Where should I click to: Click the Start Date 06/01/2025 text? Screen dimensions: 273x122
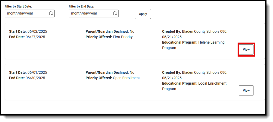click(x=28, y=72)
